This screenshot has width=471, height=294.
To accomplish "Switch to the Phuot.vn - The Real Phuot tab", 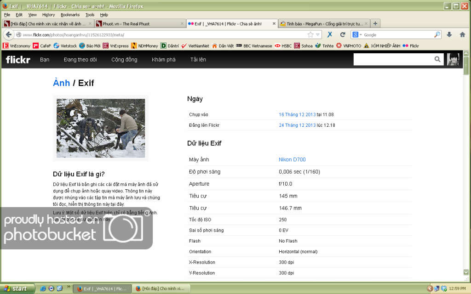I will [140, 24].
